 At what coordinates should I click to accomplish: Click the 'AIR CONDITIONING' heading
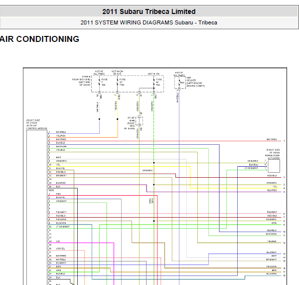39,39
